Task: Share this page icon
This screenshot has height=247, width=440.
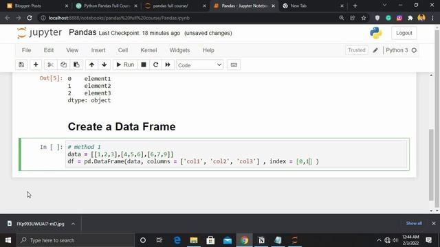Action: (353, 18)
